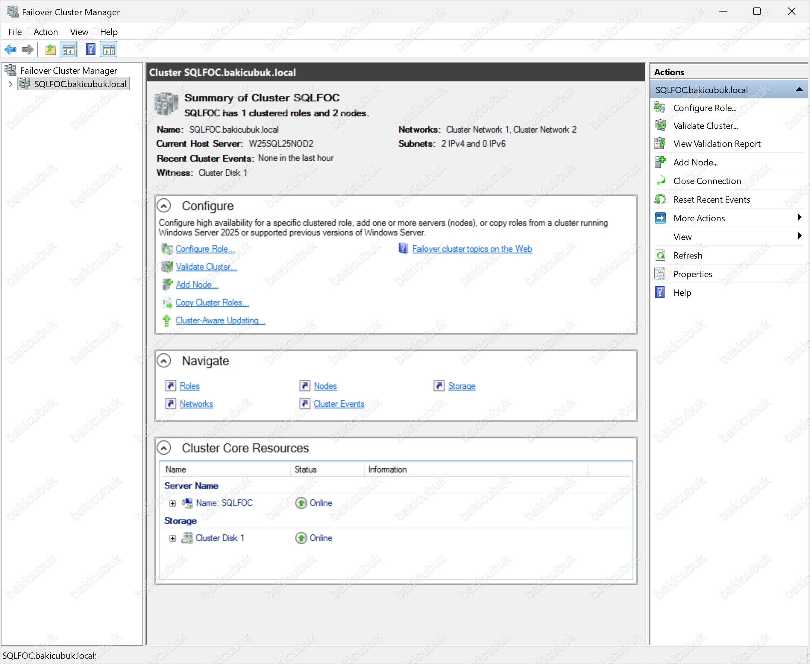Collapse the Configure section
The image size is (810, 664).
[164, 206]
